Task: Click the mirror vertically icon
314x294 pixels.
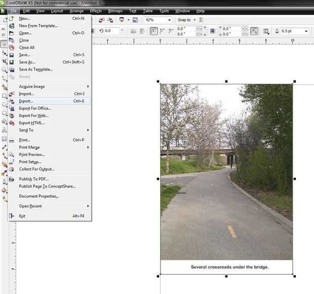Action: coord(142,31)
